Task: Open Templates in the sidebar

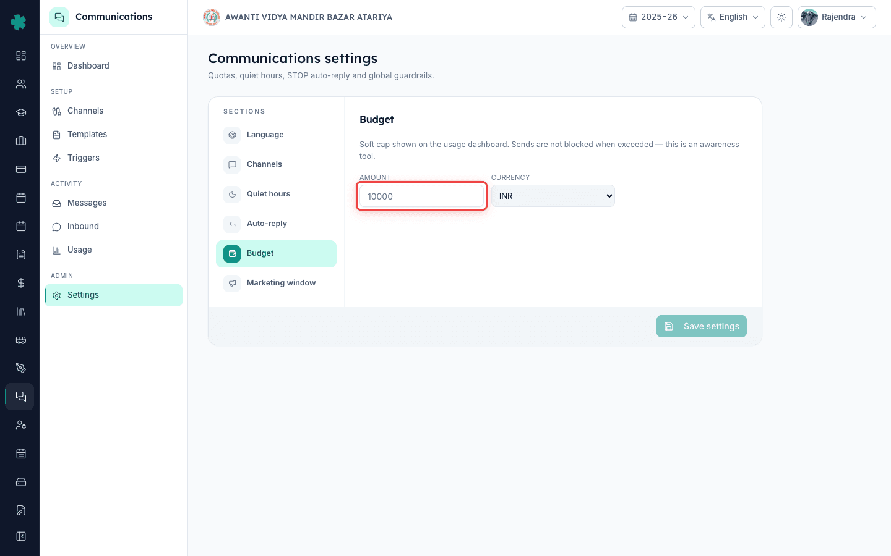Action: pyautogui.click(x=114, y=135)
